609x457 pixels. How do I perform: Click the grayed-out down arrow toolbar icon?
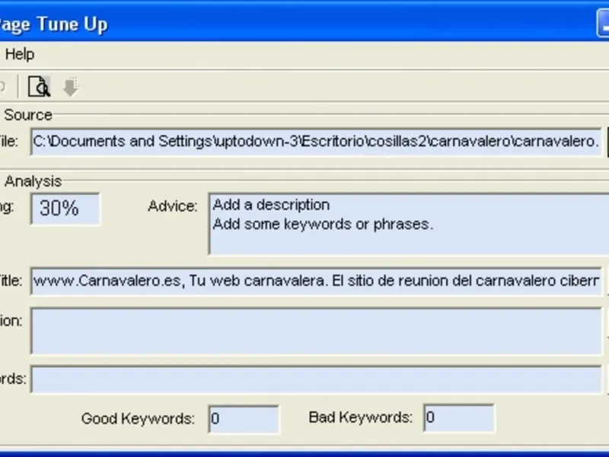71,88
